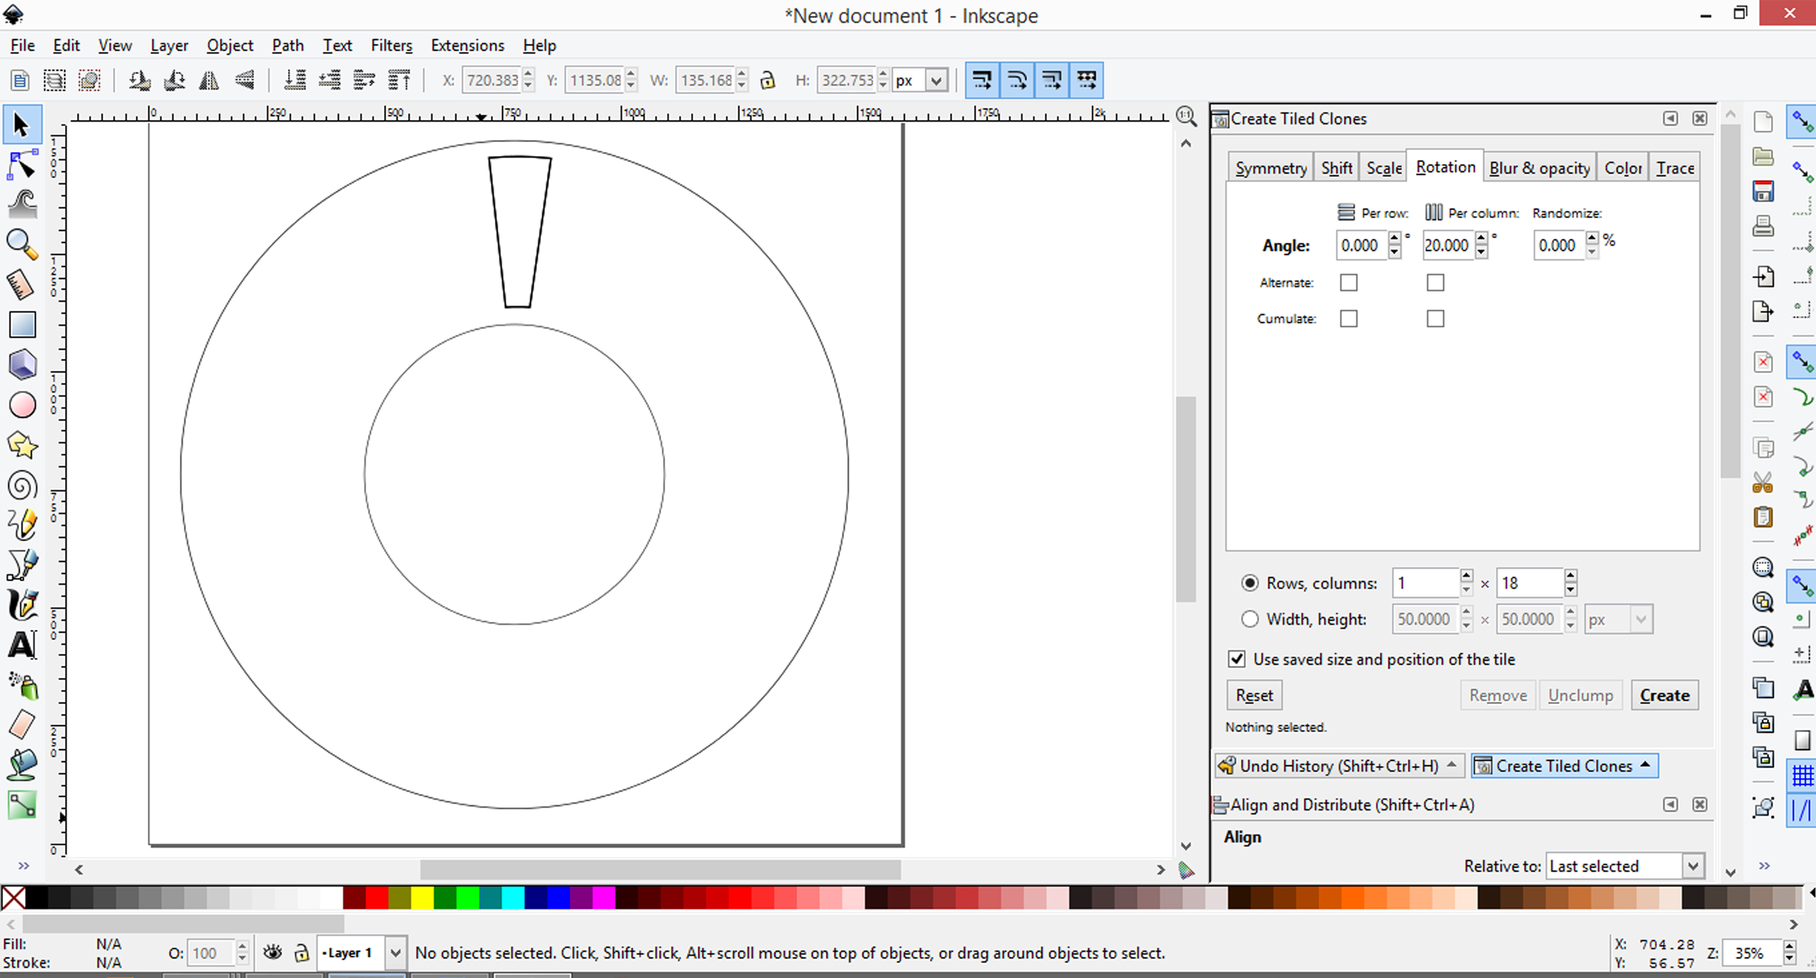Toggle the Alternate checkbox for Per row

(1349, 281)
